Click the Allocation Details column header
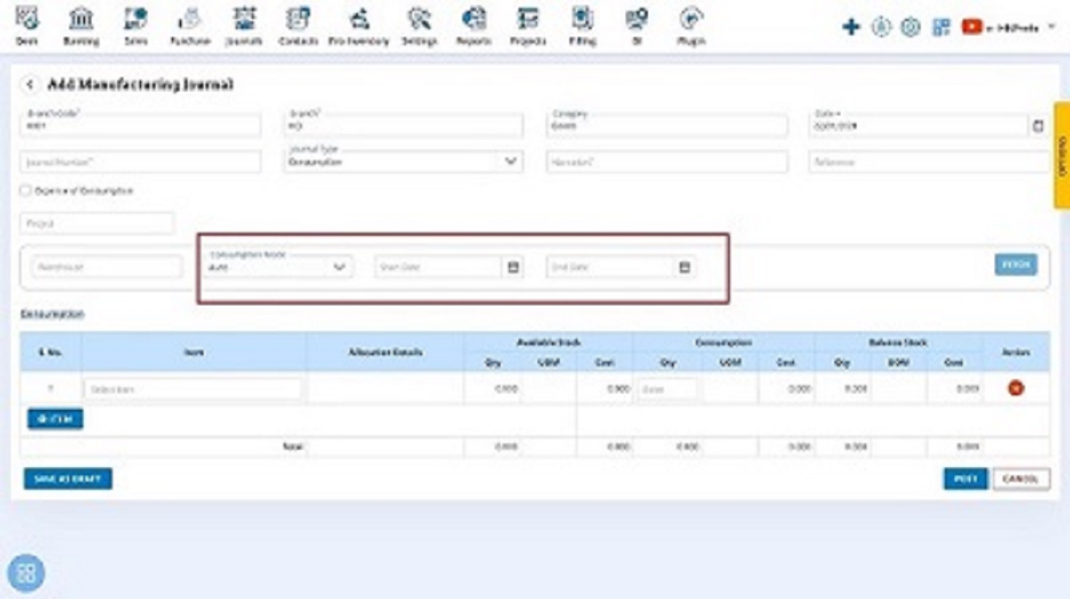The height and width of the screenshot is (599, 1070). 385,352
